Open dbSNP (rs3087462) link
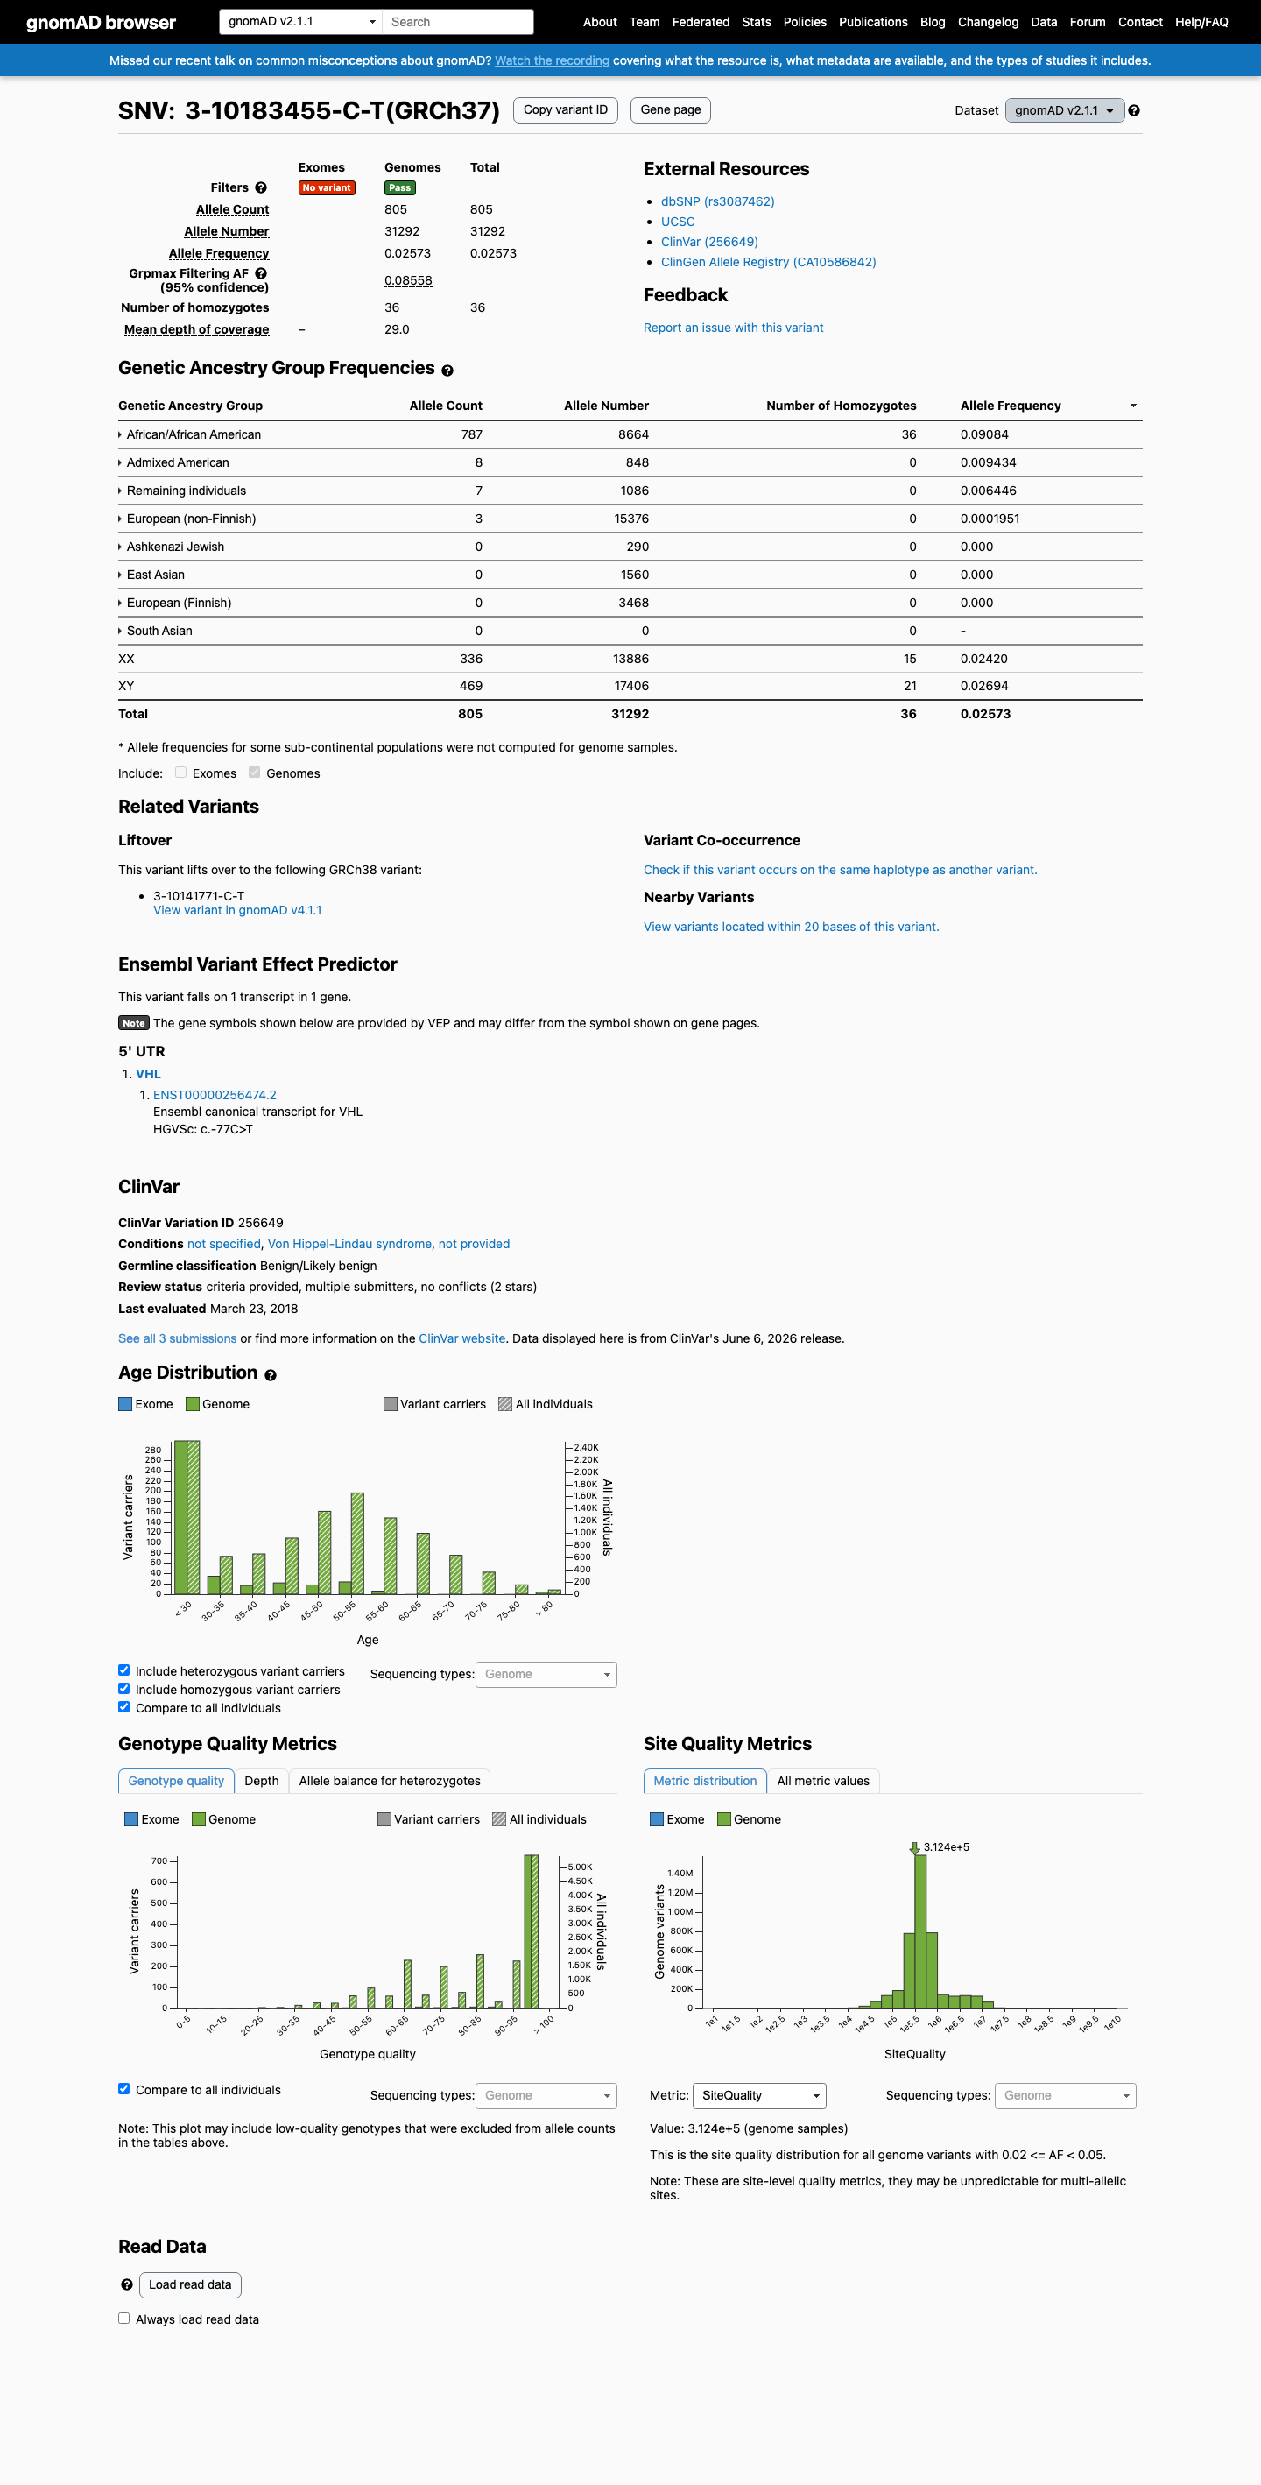 [717, 201]
